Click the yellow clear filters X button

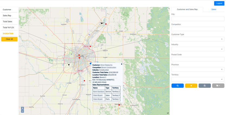191,86
